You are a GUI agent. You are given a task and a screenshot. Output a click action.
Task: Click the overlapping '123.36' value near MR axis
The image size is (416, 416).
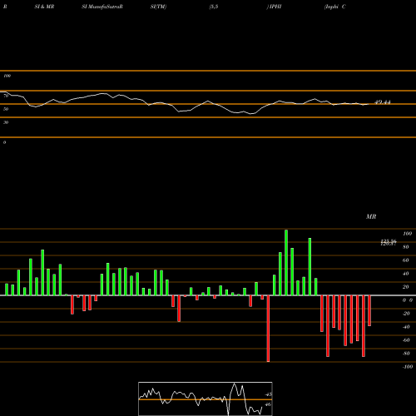tap(389, 242)
